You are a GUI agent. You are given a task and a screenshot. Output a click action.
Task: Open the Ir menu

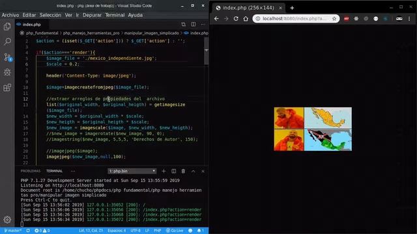pos(78,15)
